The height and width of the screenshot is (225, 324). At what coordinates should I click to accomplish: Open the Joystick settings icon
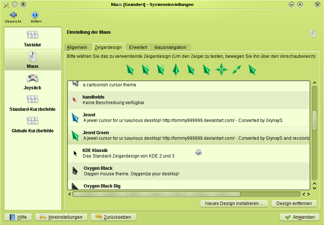coord(32,79)
